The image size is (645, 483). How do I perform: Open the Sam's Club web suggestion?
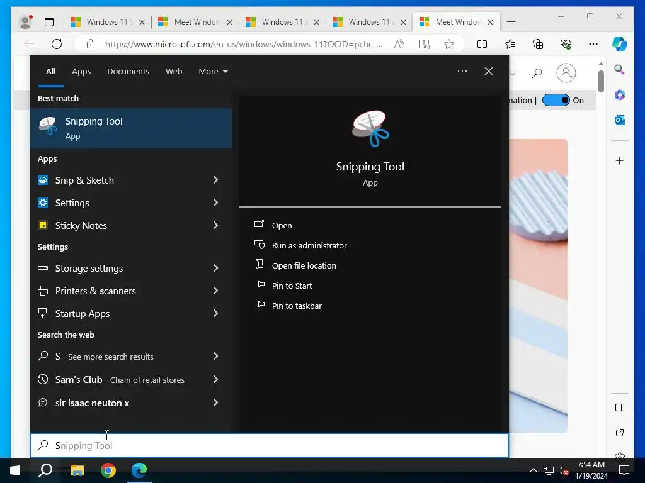pos(131,379)
